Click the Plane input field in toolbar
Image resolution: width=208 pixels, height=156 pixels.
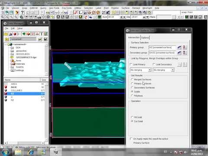point(164,17)
